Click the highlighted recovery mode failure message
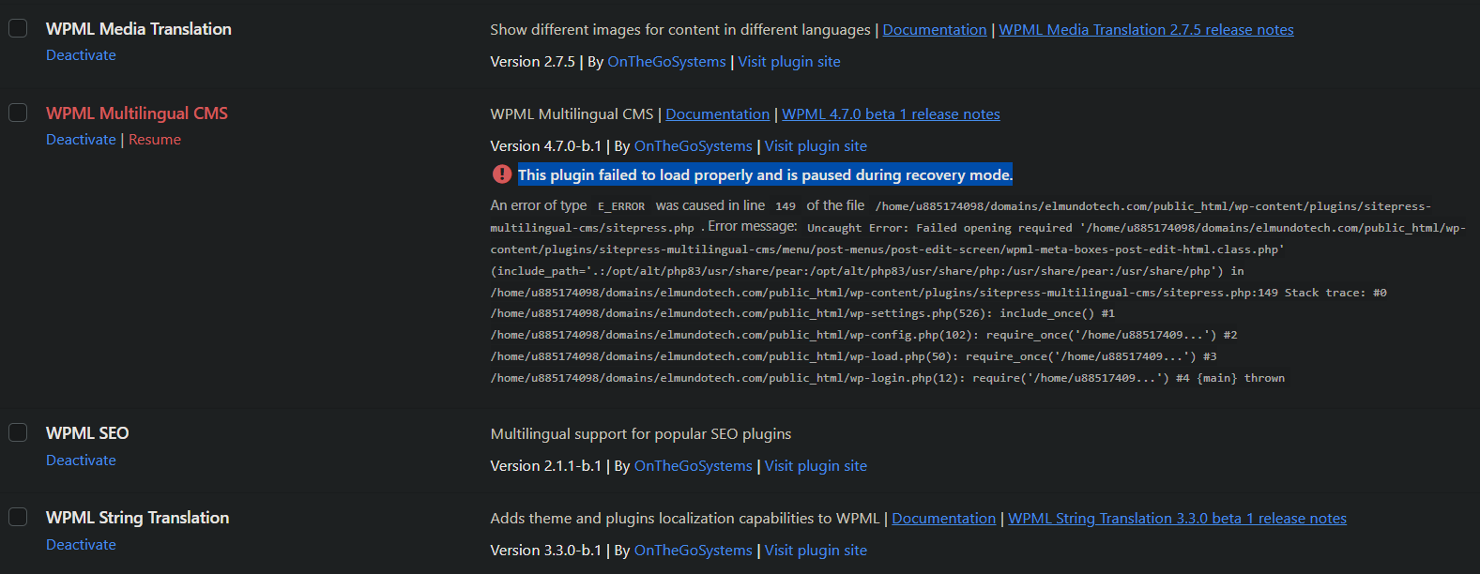 coord(765,175)
